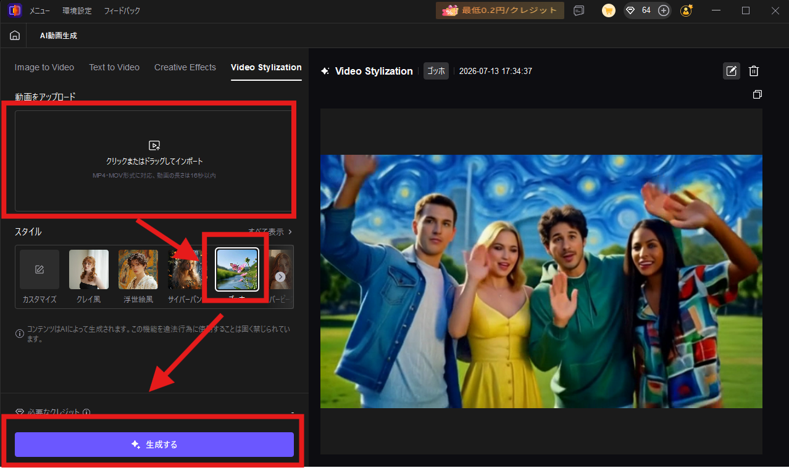Viewport: 789px width, 468px height.
Task: Switch to the Text to Video tab
Action: click(x=114, y=67)
